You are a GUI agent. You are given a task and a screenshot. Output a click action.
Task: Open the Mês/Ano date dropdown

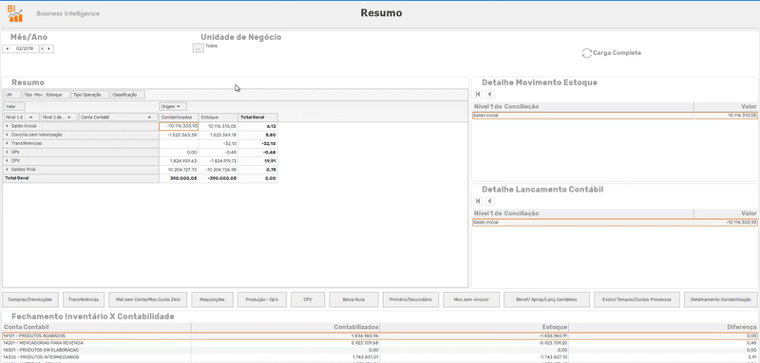tap(42, 49)
